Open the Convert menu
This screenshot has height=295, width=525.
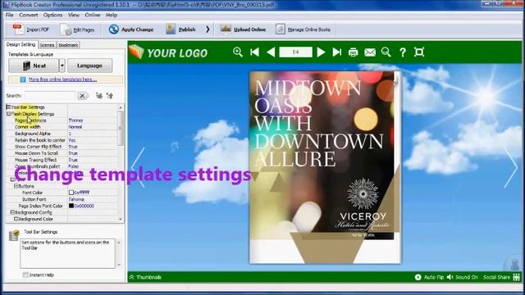[29, 15]
